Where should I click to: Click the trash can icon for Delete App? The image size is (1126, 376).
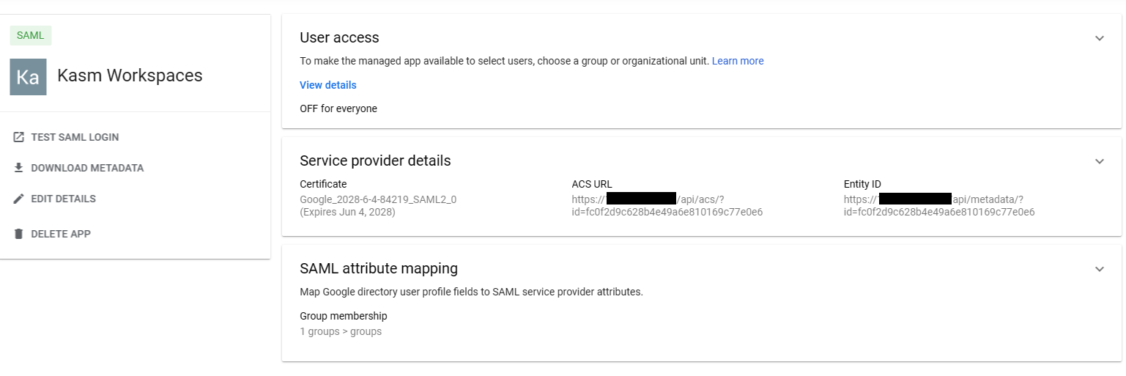pos(19,234)
